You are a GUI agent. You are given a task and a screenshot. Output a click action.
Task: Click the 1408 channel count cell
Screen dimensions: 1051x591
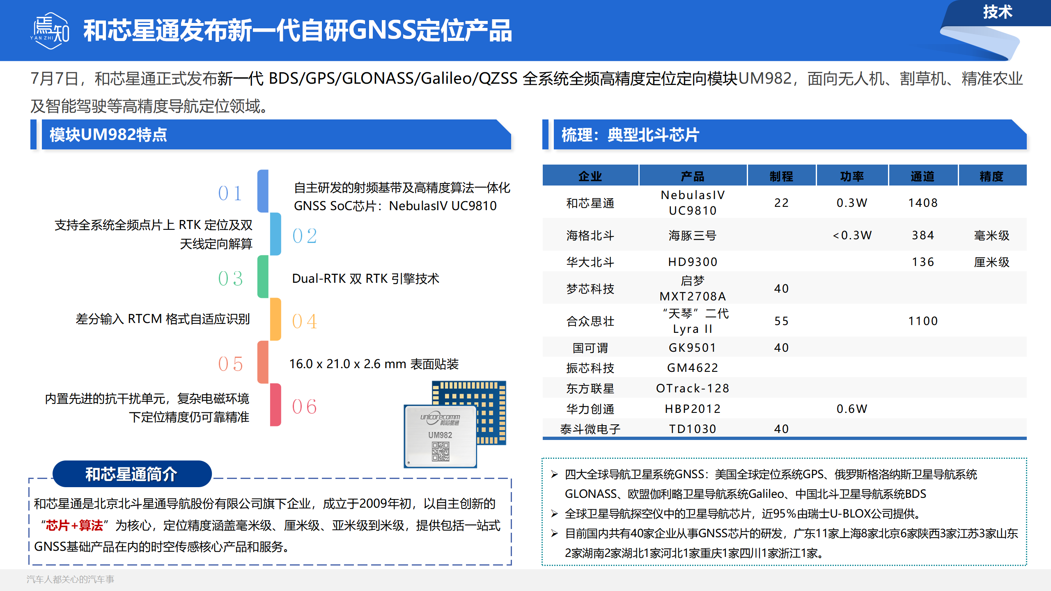(x=923, y=203)
